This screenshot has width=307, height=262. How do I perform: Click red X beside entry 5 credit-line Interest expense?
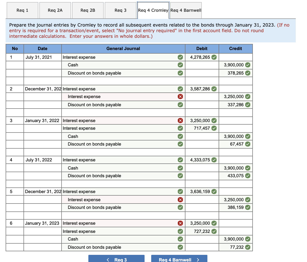pyautogui.click(x=180, y=200)
